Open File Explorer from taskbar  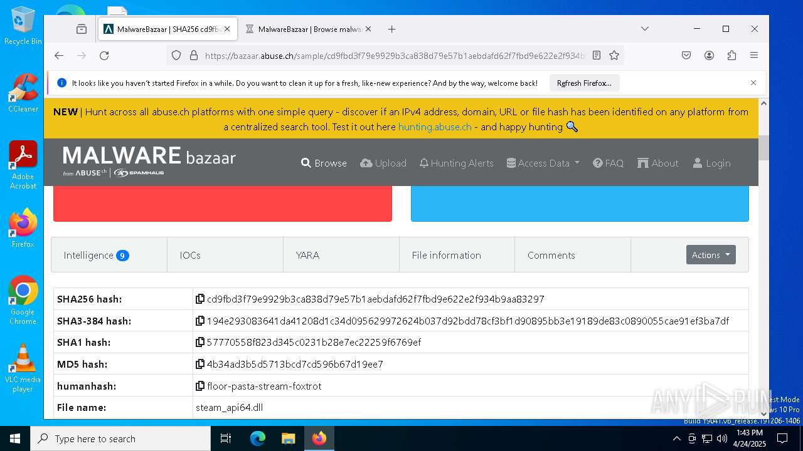(x=288, y=438)
